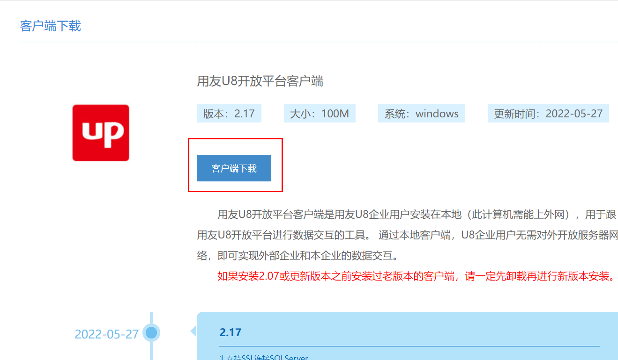Click the 支持SSL连接SQLServer changelog entry
The image size is (618, 360).
click(264, 358)
